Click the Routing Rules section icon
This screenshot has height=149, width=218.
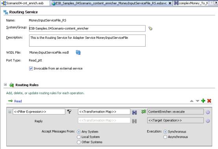(x=11, y=85)
